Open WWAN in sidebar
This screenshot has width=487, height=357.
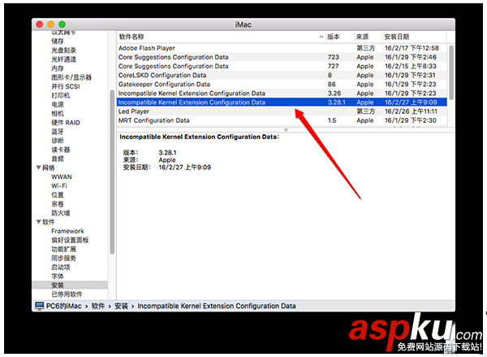(62, 176)
